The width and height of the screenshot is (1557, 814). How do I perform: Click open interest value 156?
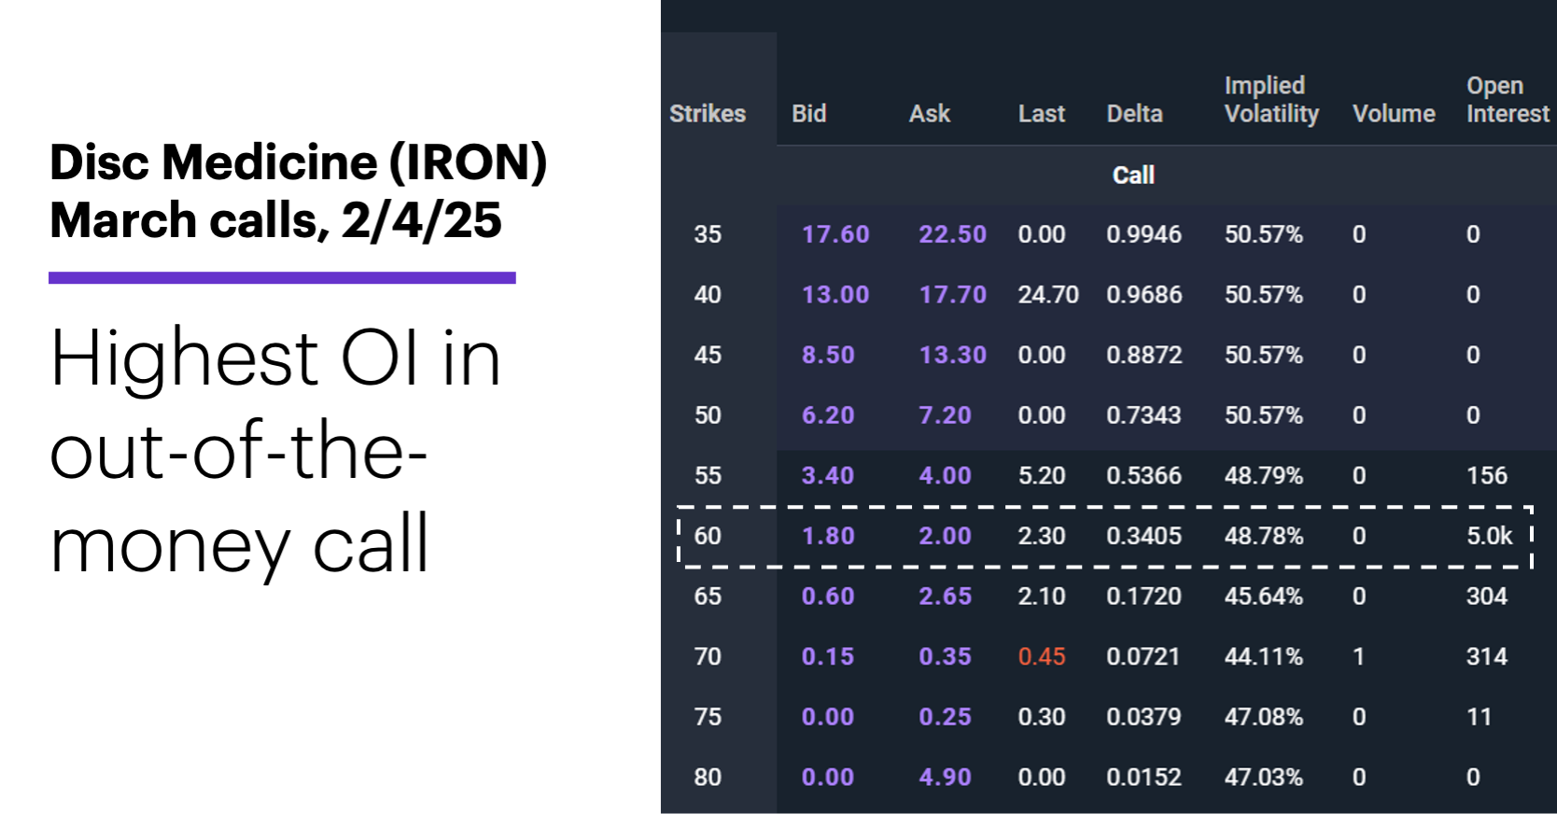[x=1487, y=476]
